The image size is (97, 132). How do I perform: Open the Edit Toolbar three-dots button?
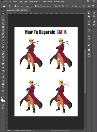click(x=3, y=94)
